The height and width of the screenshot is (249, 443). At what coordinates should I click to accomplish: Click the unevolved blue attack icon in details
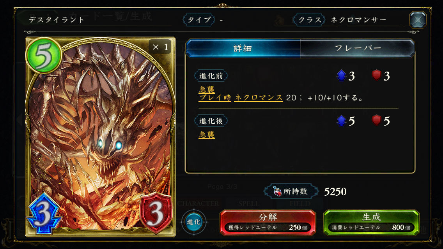[342, 75]
